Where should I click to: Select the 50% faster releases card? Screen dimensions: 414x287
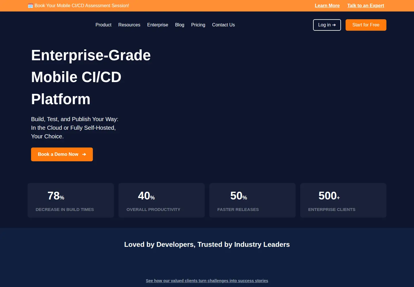click(252, 200)
